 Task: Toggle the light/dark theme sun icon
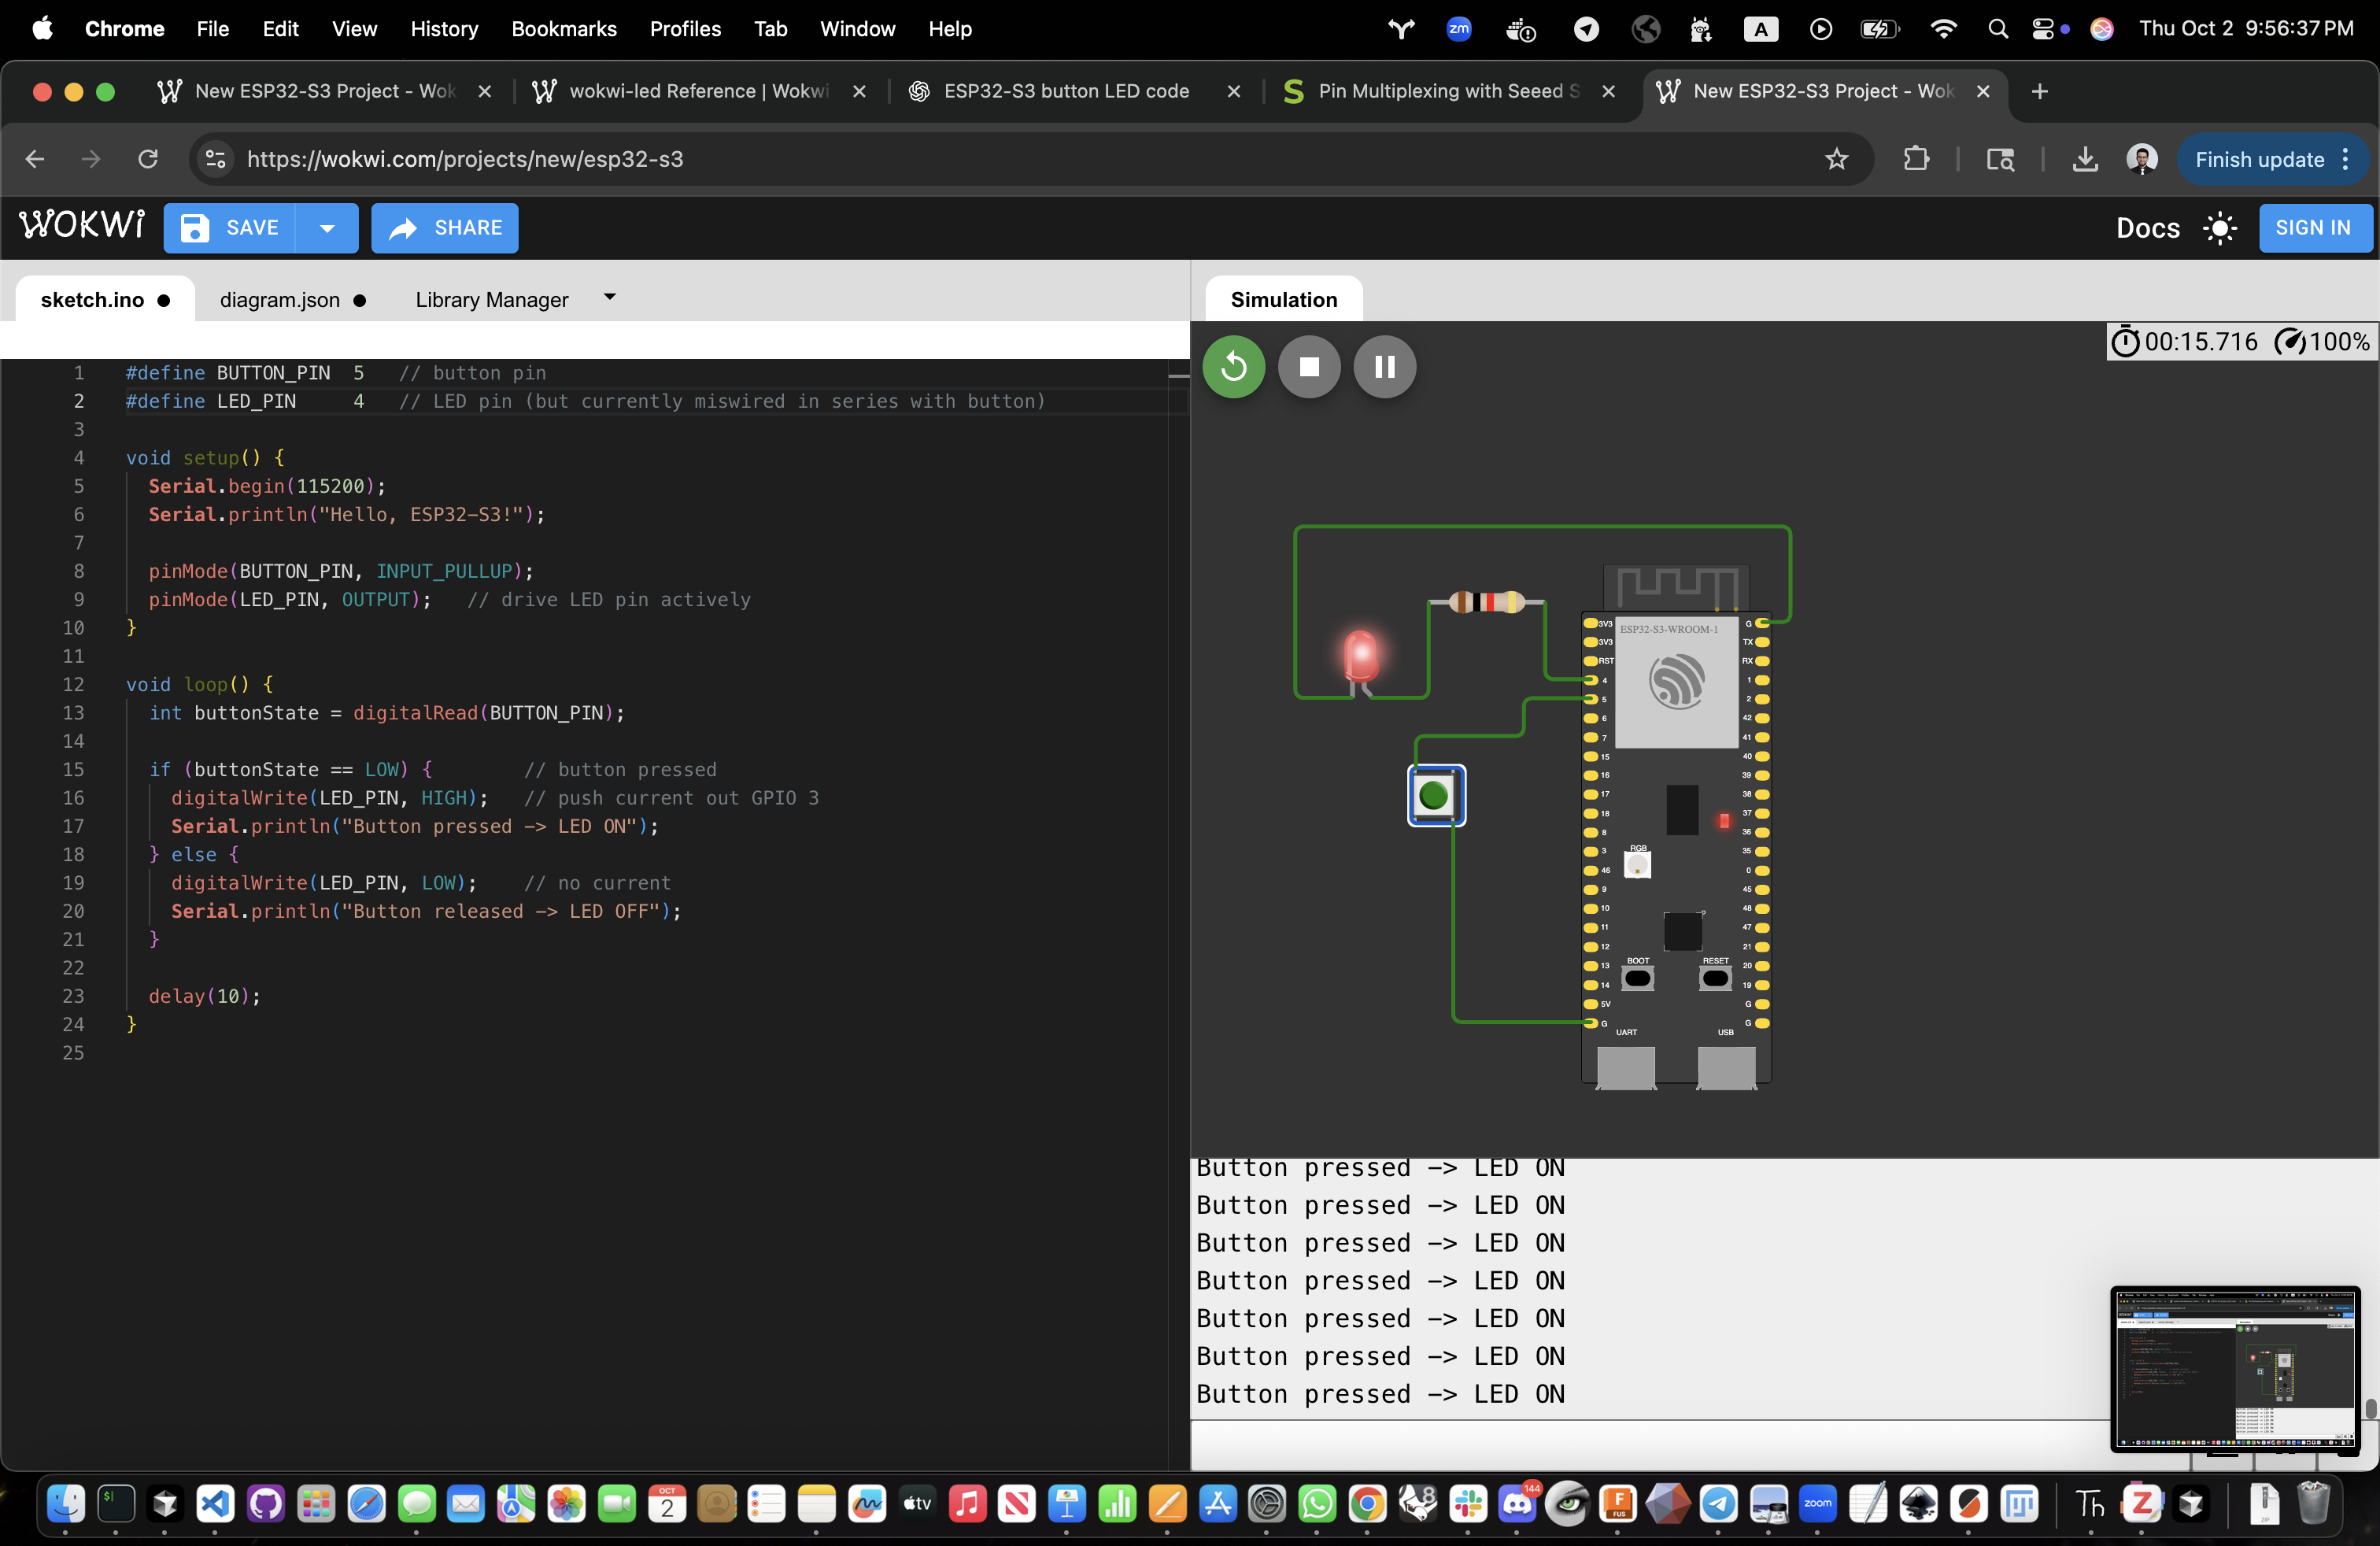click(x=2219, y=228)
